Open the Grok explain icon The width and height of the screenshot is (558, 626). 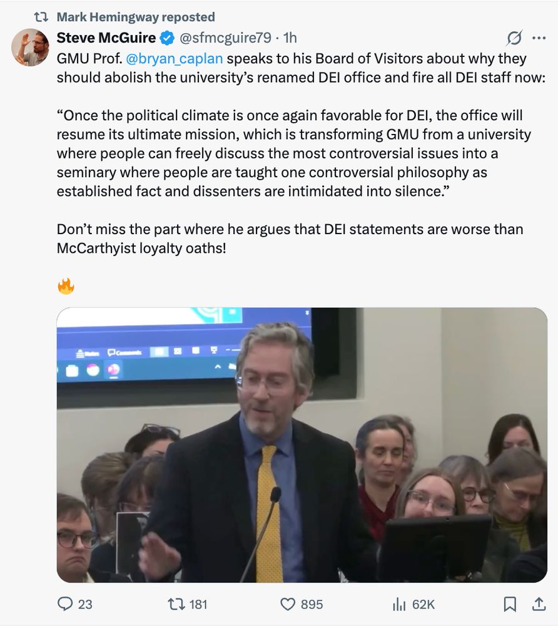(514, 38)
